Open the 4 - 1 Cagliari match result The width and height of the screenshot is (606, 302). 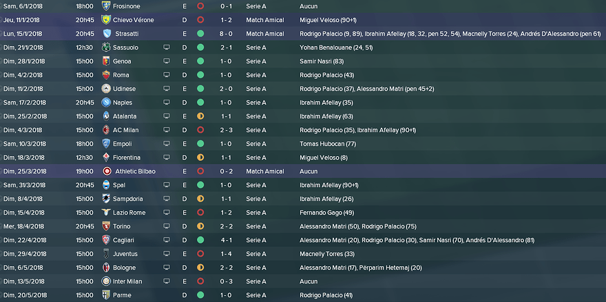tap(227, 240)
